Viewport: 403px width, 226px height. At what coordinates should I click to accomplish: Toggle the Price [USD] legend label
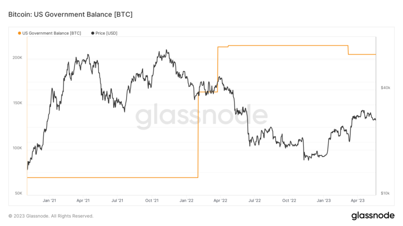106,33
